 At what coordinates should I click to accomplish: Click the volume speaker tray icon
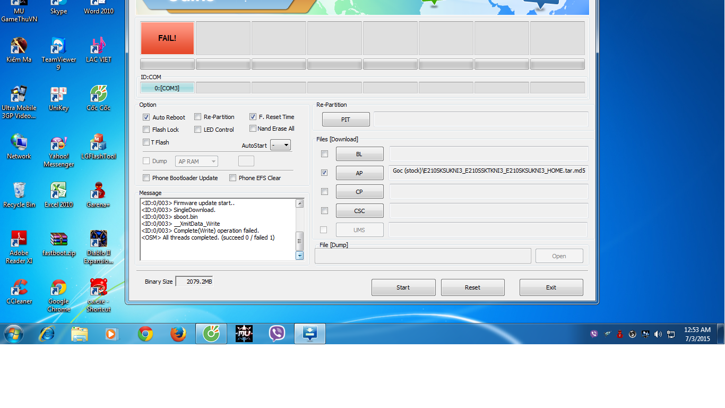click(658, 334)
